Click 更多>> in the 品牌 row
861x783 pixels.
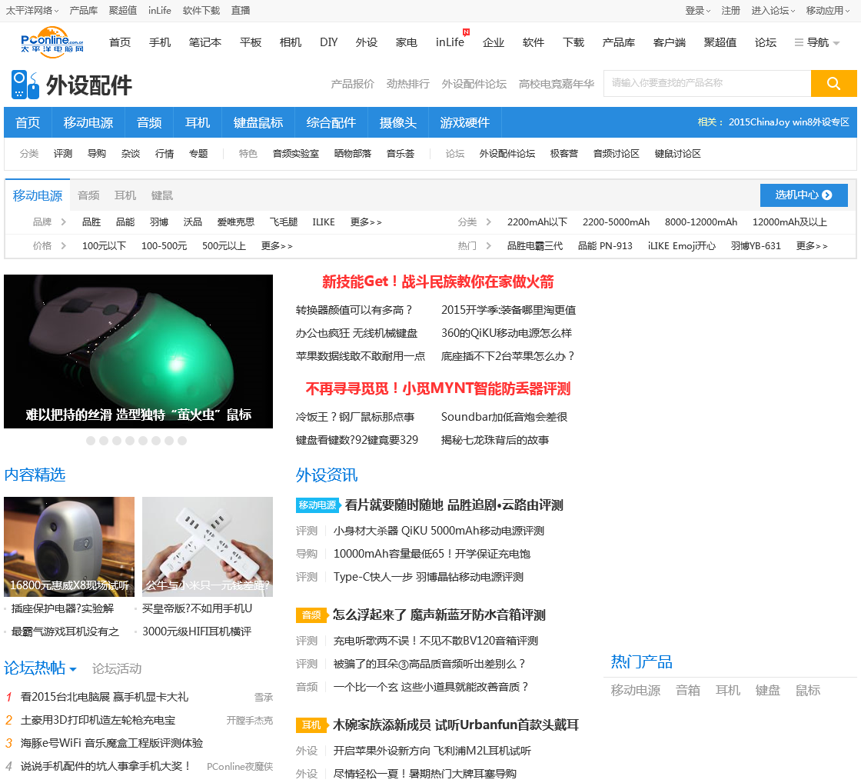click(x=366, y=222)
